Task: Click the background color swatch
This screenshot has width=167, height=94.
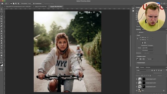Action: coord(2,66)
